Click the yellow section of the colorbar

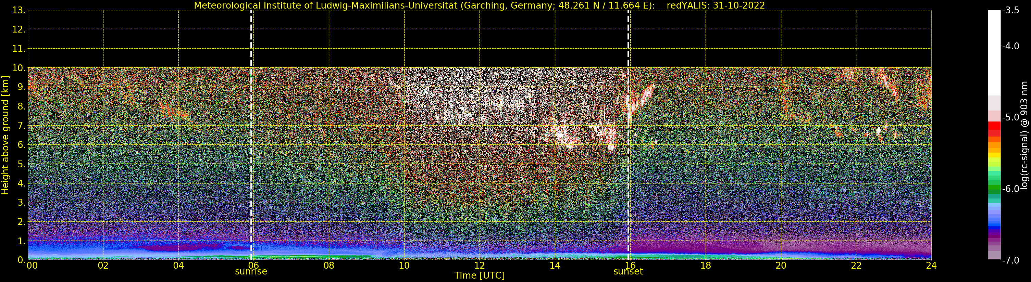(x=994, y=155)
